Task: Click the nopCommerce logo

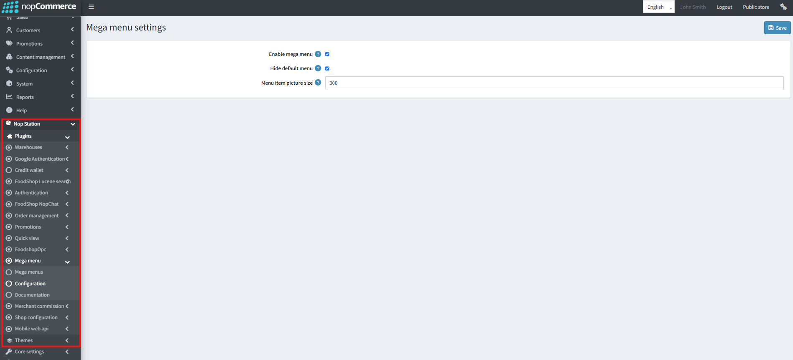Action: click(39, 7)
